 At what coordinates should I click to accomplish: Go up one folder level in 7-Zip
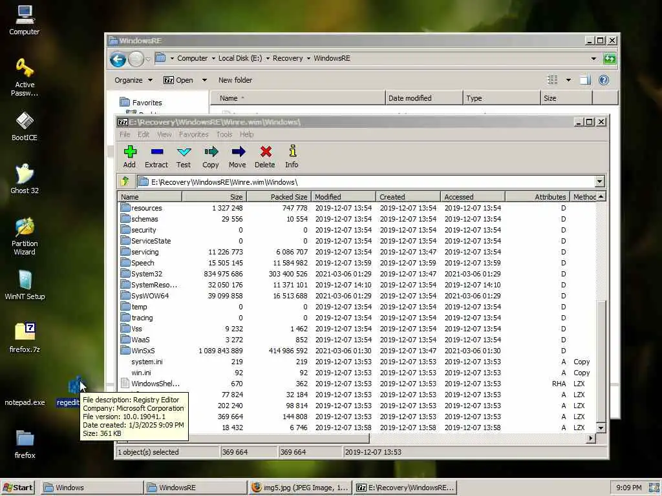tap(125, 181)
